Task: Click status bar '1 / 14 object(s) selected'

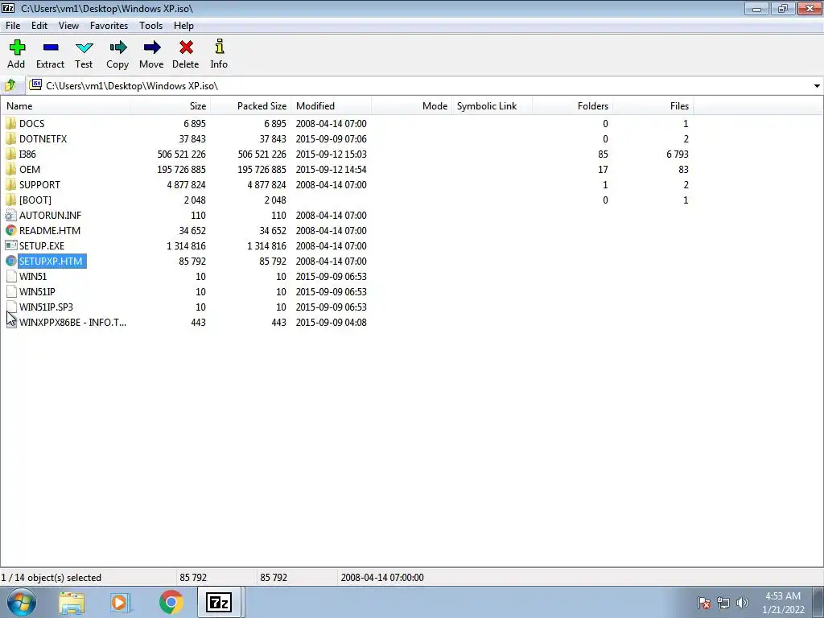Action: (x=51, y=577)
